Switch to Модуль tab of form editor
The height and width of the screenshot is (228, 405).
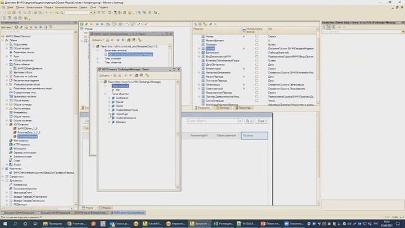[105, 208]
